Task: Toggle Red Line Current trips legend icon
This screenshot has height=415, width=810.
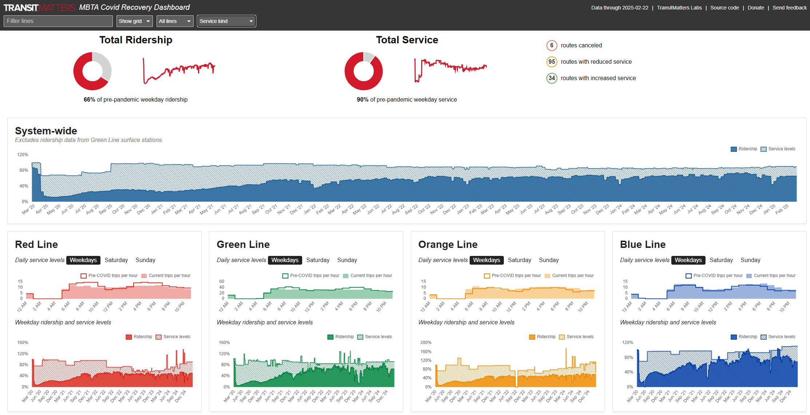Action: tap(144, 276)
